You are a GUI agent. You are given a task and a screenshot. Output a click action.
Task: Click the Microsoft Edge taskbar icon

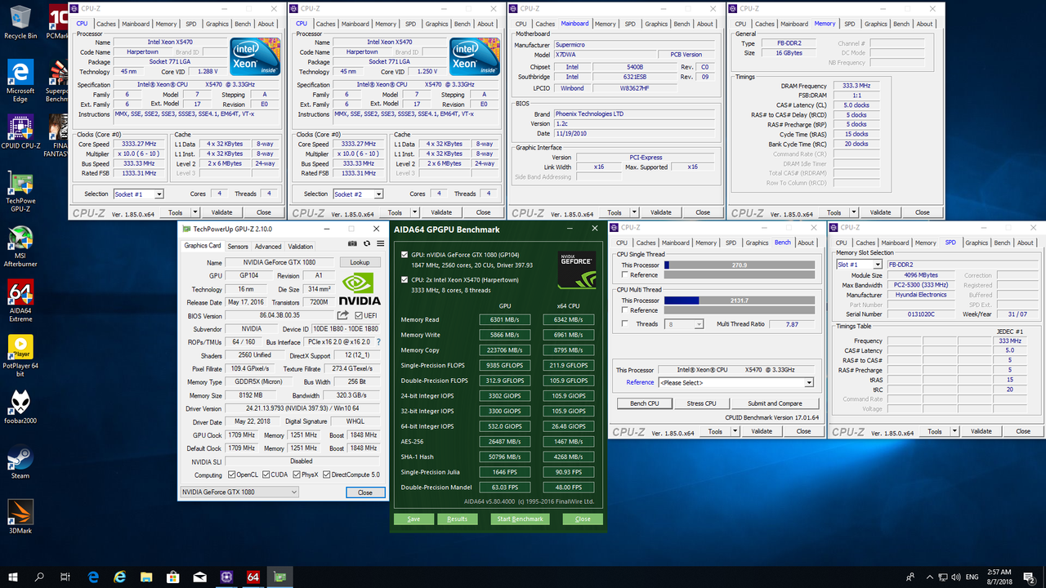[92, 576]
